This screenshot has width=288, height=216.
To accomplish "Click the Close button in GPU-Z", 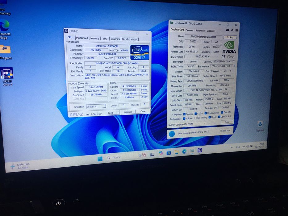I will pyautogui.click(x=227, y=122).
